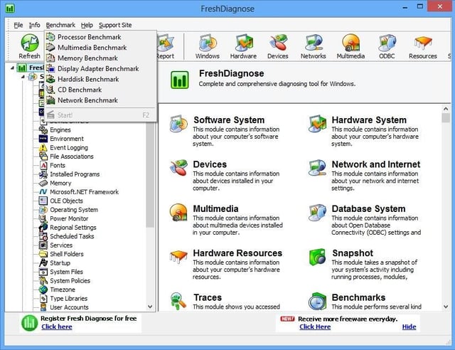Click the Fonts tree icon
The height and width of the screenshot is (350, 455).
43,165
